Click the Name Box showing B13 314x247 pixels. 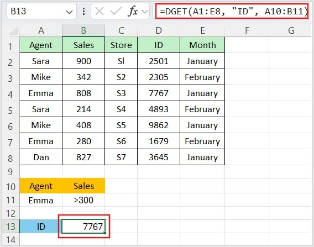click(41, 11)
